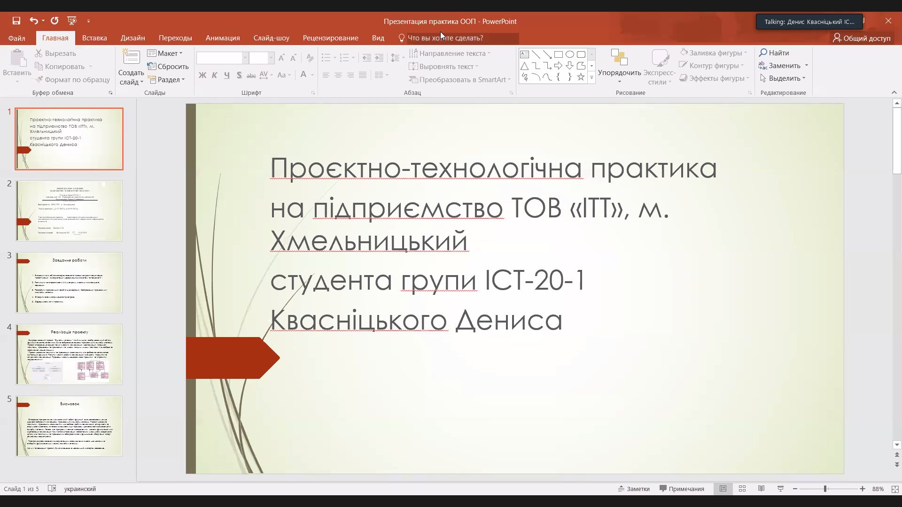Click the Найти find button
The height and width of the screenshot is (507, 902).
[774, 53]
